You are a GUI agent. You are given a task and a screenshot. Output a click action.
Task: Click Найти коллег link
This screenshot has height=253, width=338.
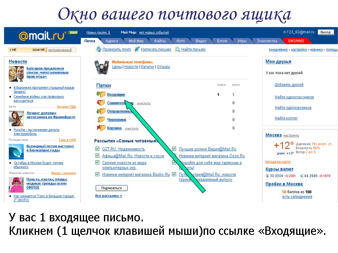pyautogui.click(x=286, y=118)
